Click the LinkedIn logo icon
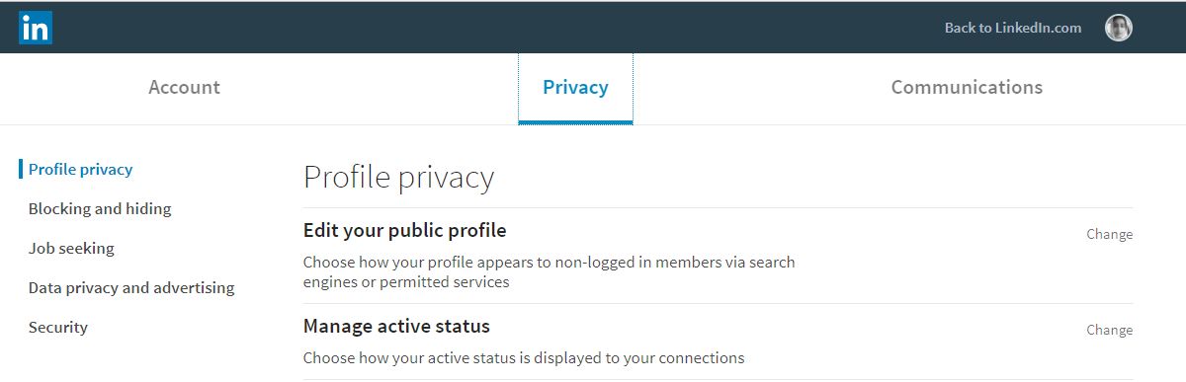This screenshot has height=382, width=1186. 35,28
